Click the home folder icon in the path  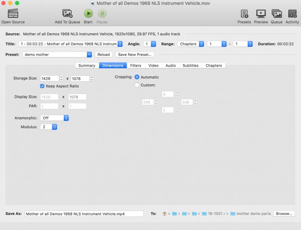pyautogui.click(x=164, y=214)
